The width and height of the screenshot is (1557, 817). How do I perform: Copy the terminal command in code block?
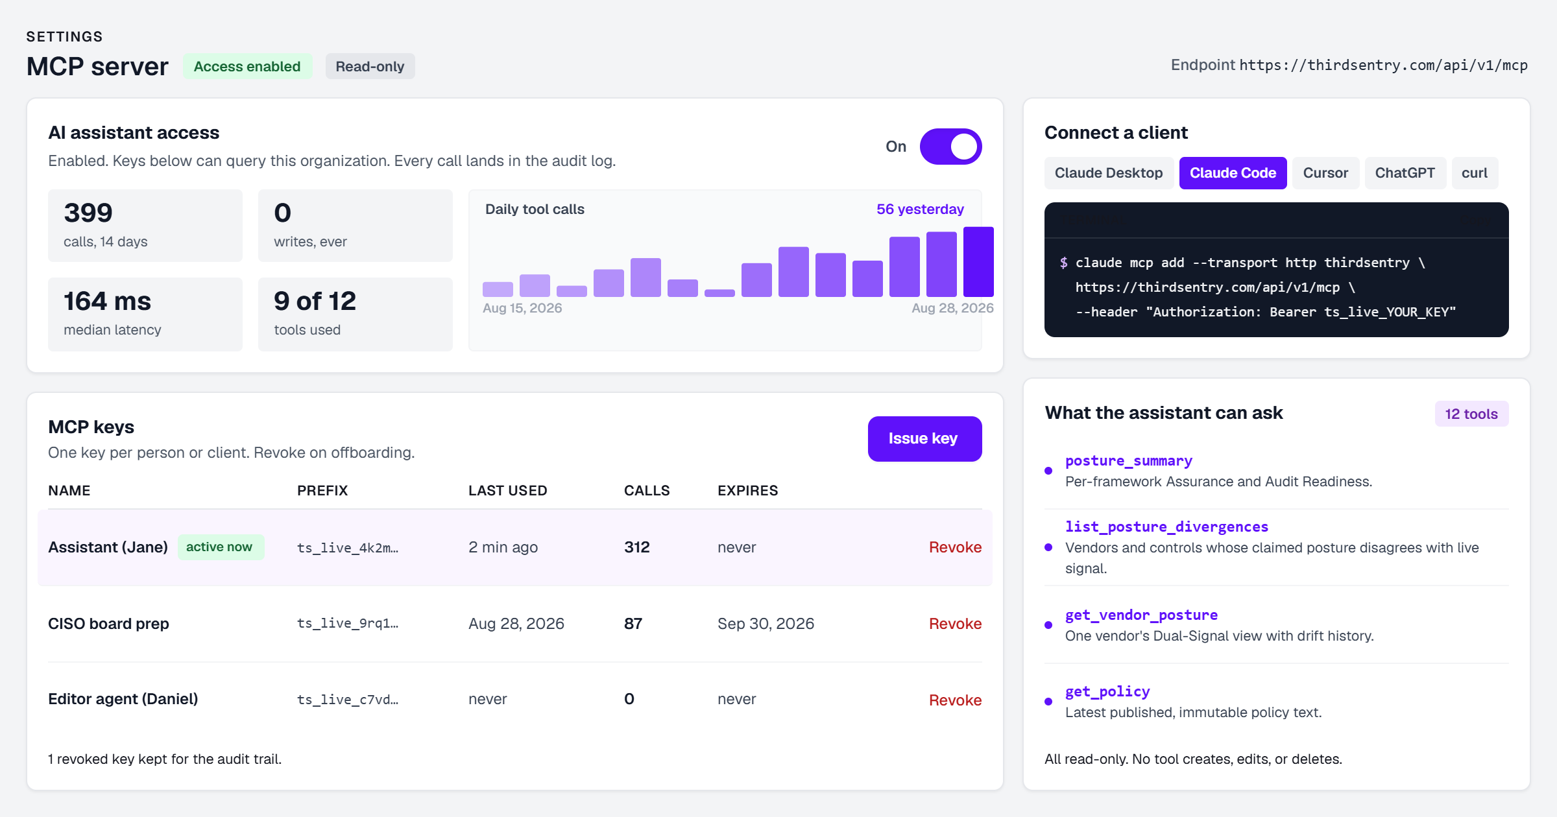1477,220
